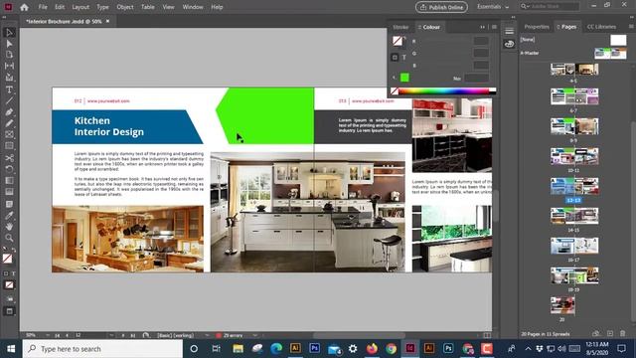This screenshot has height=358, width=636.
Task: Switch to the CC Libraries tab
Action: (601, 27)
